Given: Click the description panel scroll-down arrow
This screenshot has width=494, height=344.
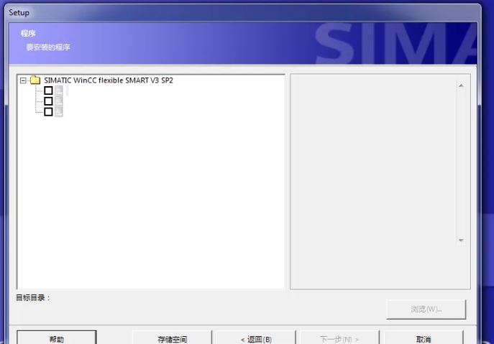Looking at the screenshot, I should point(461,241).
